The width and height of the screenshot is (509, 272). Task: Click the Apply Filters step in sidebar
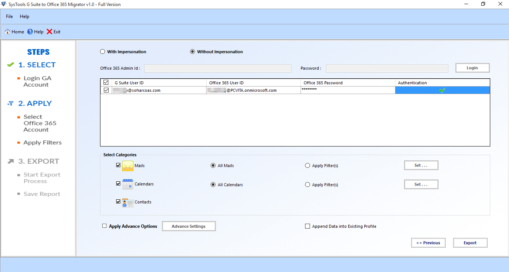(42, 143)
